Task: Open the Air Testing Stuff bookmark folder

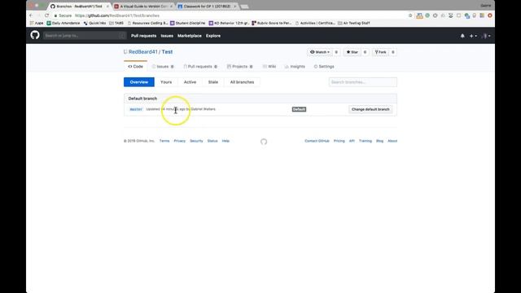Action: pos(354,23)
